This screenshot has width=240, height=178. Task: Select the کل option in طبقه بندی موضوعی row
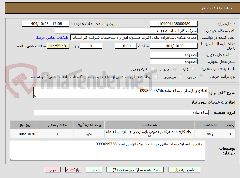click(152, 69)
